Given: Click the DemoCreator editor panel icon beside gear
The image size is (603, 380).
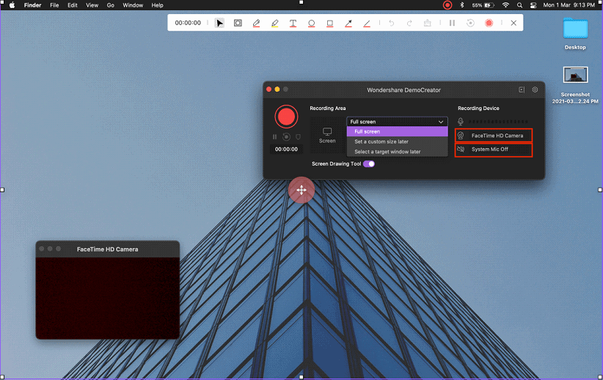Looking at the screenshot, I should click(522, 89).
